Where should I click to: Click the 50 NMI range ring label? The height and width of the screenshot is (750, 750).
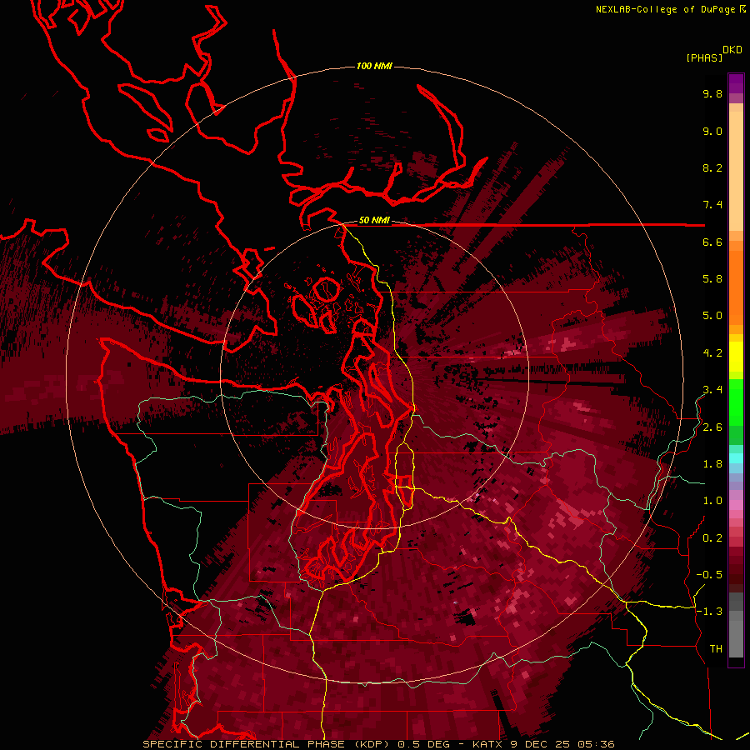click(x=374, y=221)
